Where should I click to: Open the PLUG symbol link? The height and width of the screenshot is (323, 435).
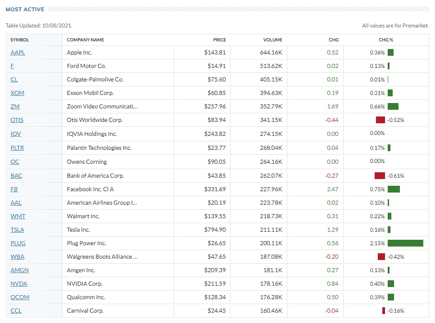[18, 243]
